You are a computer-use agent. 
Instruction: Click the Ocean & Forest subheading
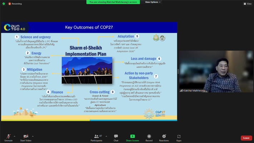pyautogui.click(x=100, y=96)
